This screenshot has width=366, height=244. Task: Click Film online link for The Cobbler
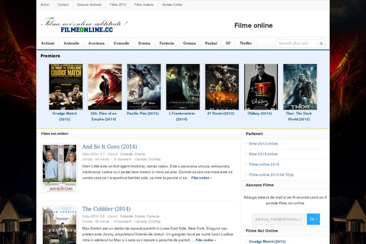tap(206, 240)
